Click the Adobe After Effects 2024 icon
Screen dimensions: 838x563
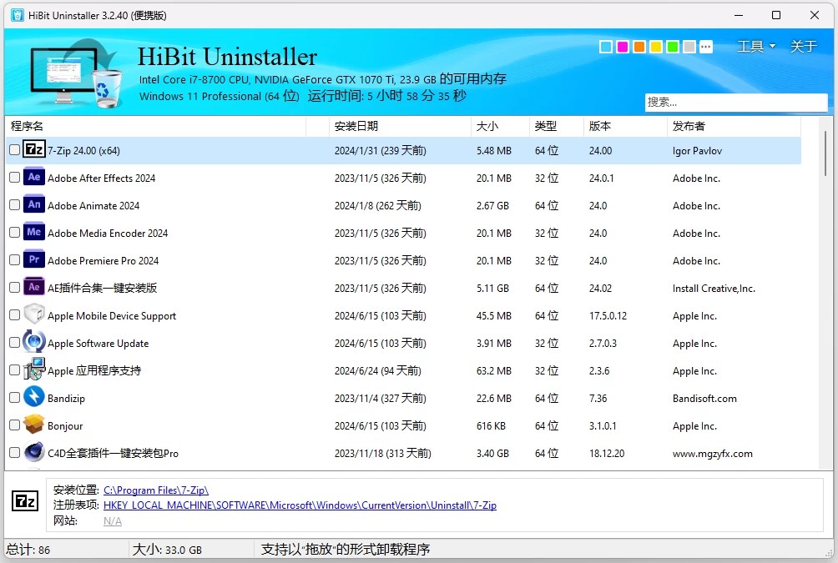34,178
